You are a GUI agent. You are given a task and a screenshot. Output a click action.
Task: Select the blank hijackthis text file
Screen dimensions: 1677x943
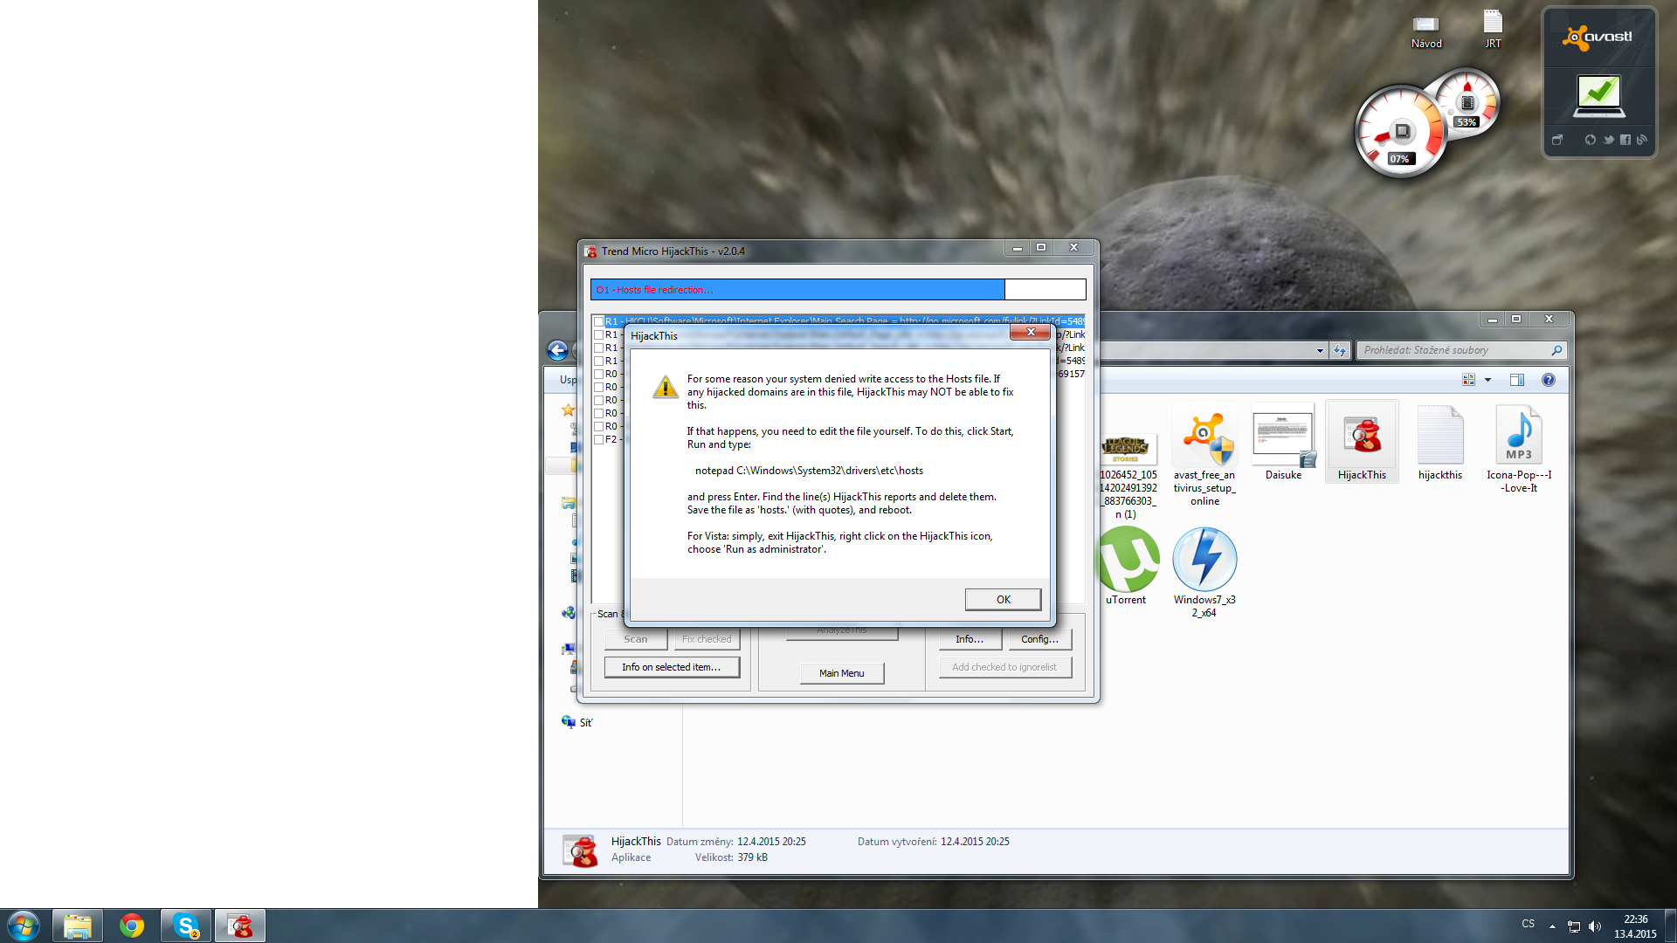pos(1440,443)
